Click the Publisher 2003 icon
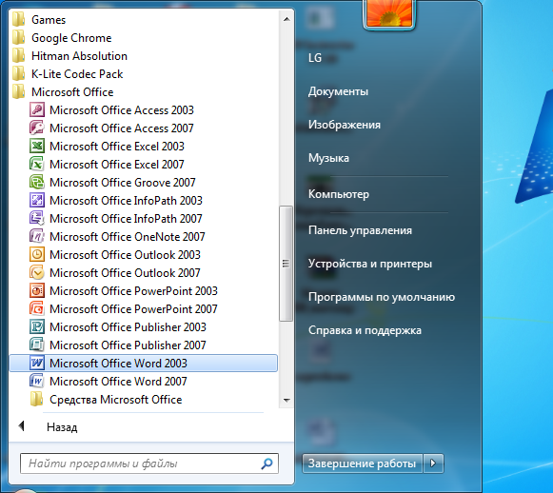553x493 pixels. point(37,326)
